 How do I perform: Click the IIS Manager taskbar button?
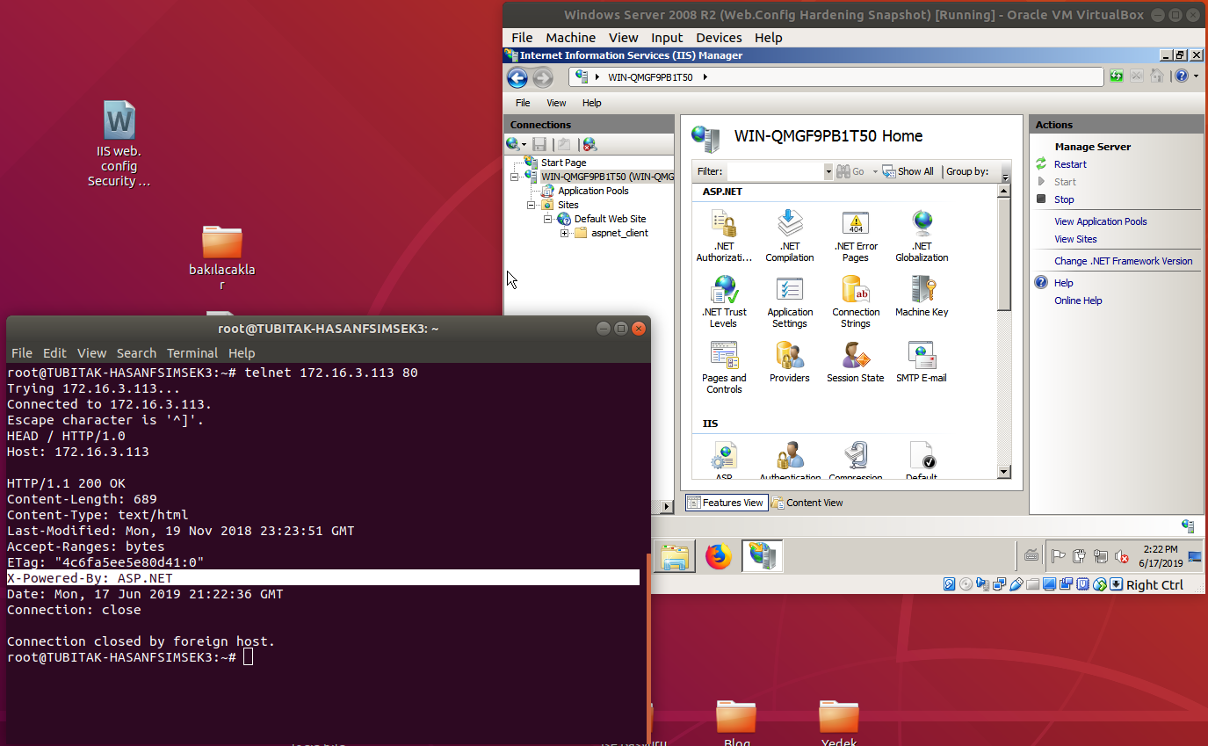763,556
